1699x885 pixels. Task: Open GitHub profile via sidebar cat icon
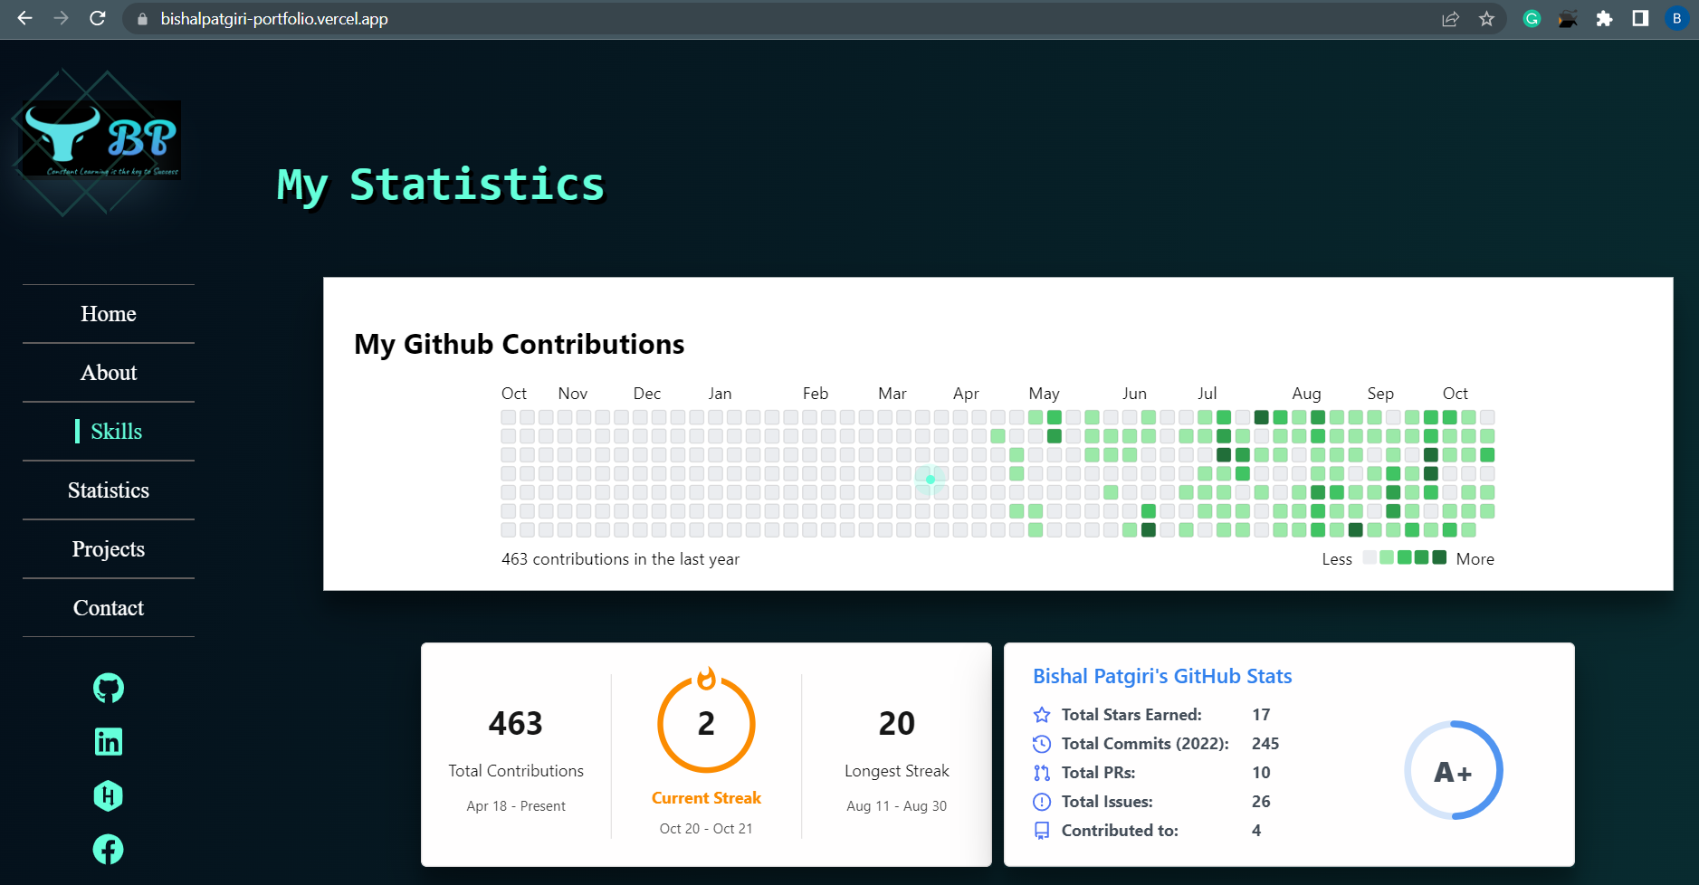(x=108, y=688)
